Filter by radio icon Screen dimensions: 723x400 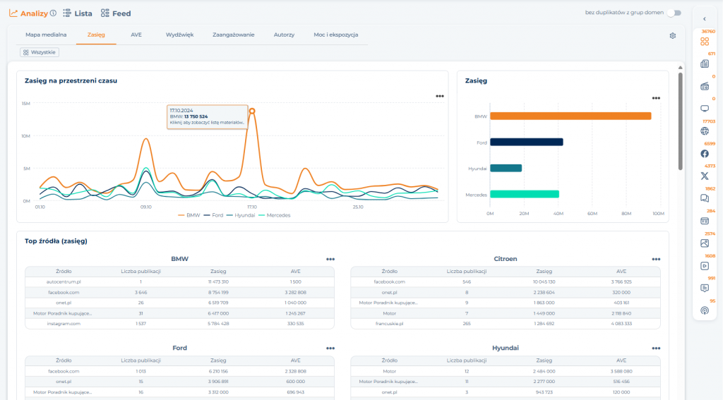click(x=705, y=86)
